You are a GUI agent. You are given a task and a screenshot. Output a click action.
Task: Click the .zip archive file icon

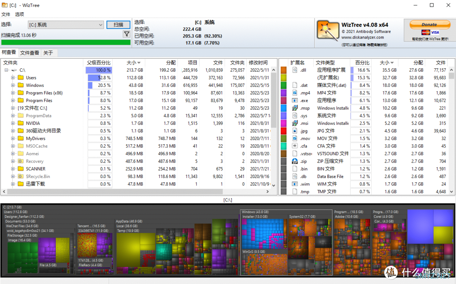(x=295, y=161)
